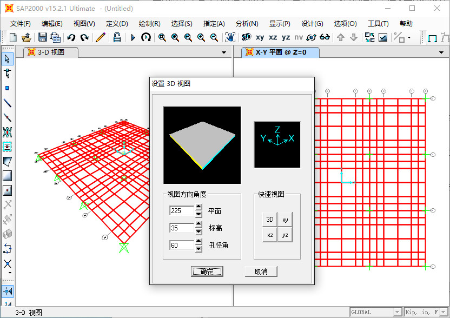The image size is (450, 318).
Task: Click the New Model icon
Action: (x=13, y=37)
